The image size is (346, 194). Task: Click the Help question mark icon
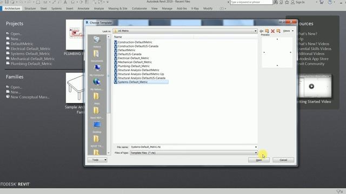[330, 2]
